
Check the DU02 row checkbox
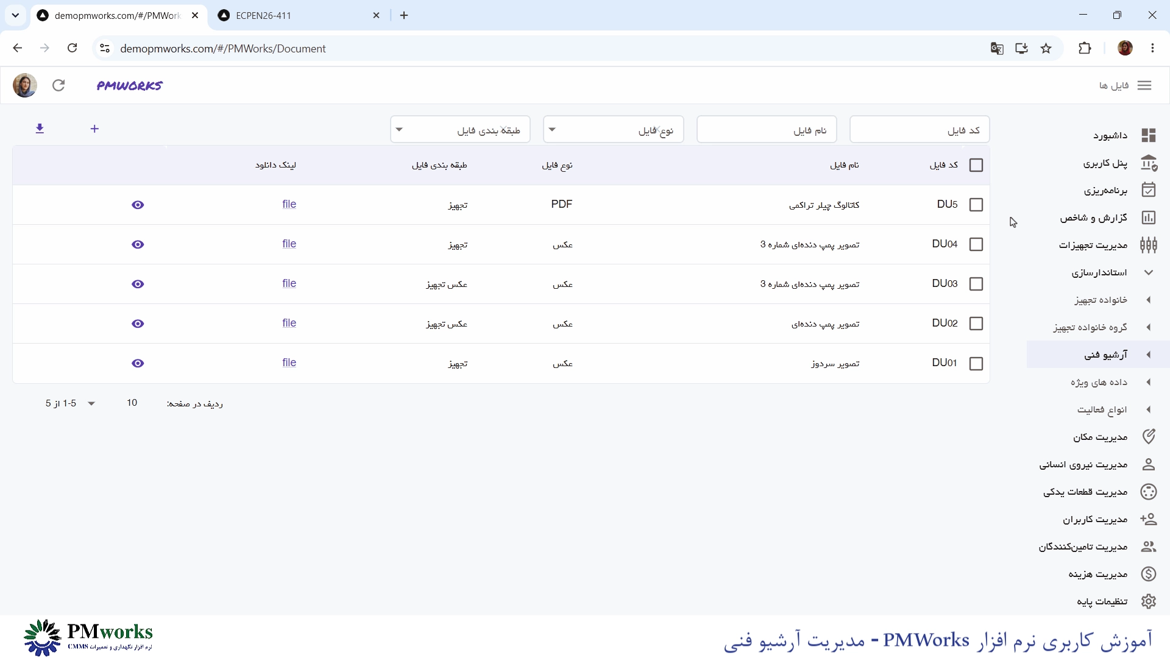coord(976,324)
